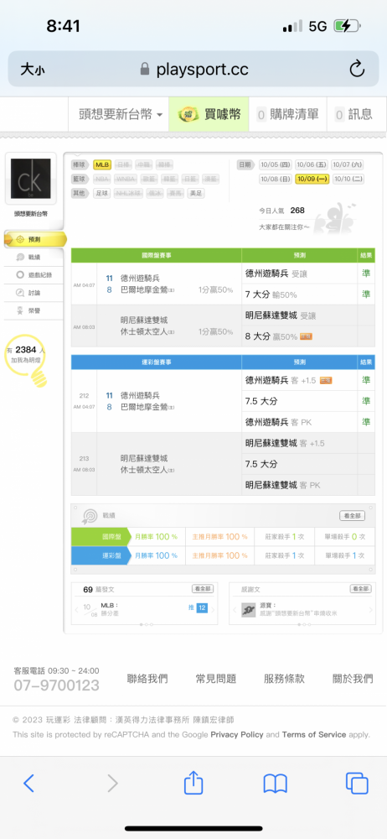
Task: Open 榮譽 sidebar item
Action: [34, 310]
